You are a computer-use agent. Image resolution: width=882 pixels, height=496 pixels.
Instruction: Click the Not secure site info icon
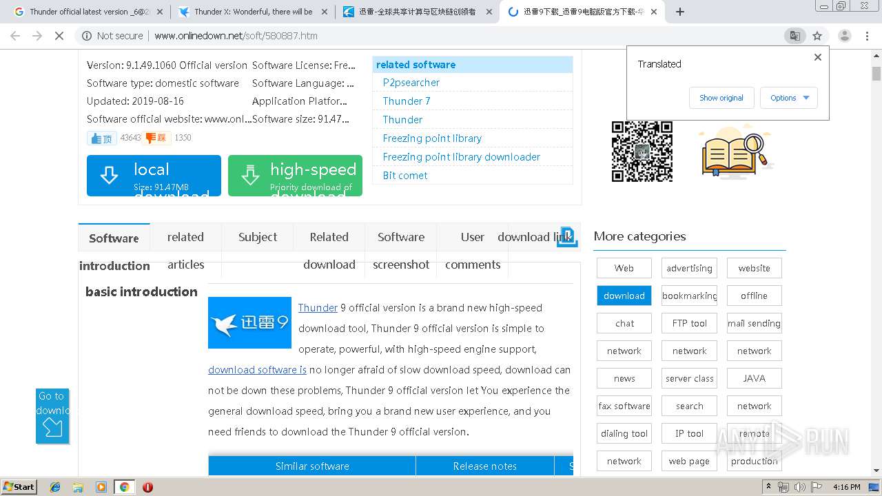point(113,36)
